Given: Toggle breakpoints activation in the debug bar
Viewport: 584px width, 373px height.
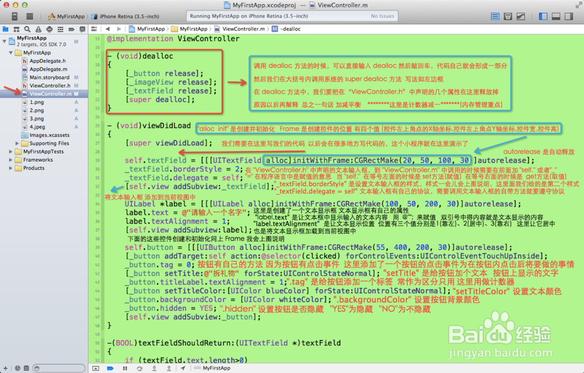Looking at the screenshot, I should 110,368.
